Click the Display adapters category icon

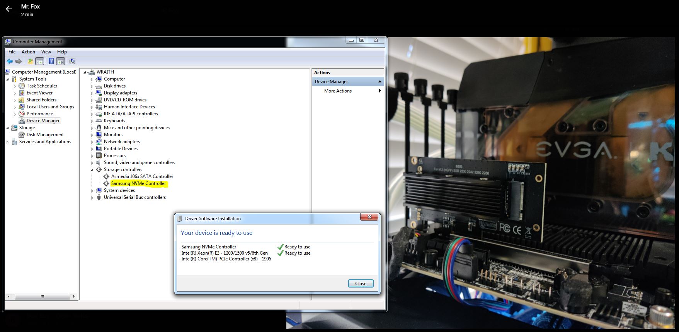pos(99,93)
